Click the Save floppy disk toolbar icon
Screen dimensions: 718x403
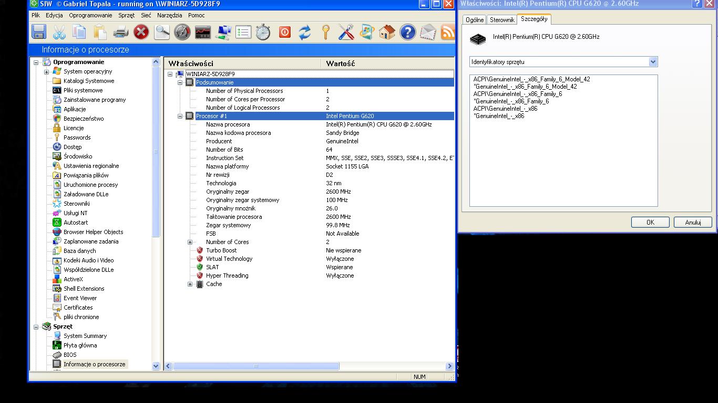pyautogui.click(x=39, y=33)
